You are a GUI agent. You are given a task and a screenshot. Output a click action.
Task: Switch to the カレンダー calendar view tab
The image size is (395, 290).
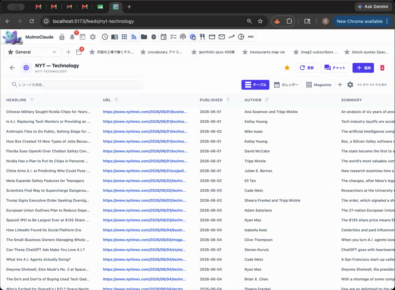(286, 85)
